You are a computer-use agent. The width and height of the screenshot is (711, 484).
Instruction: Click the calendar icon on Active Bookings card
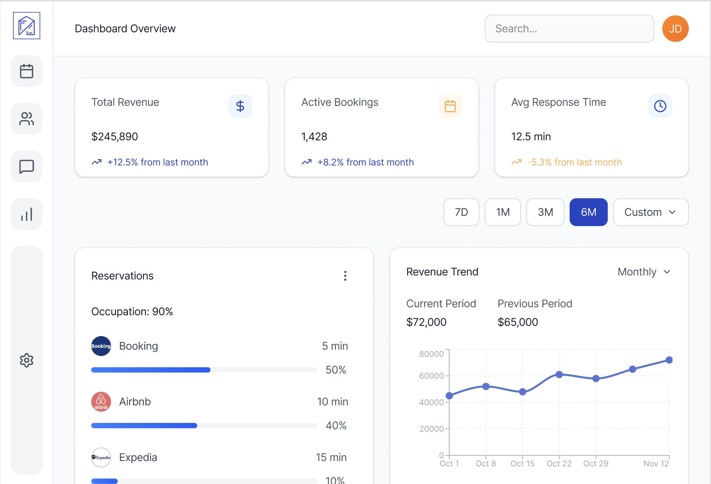(450, 106)
